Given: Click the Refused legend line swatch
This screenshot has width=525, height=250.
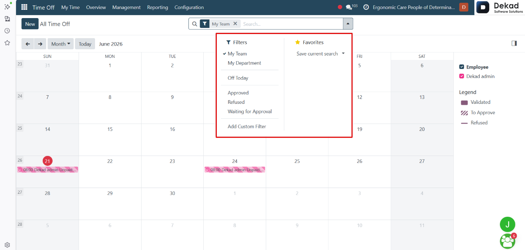Looking at the screenshot, I should pos(464,123).
